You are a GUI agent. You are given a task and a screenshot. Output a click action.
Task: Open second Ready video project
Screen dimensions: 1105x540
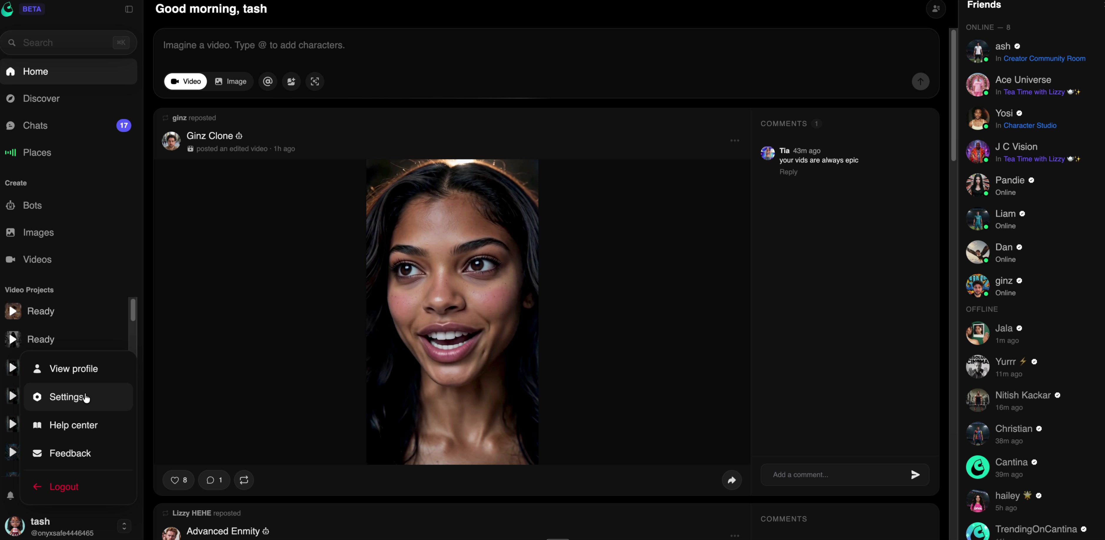tap(64, 340)
